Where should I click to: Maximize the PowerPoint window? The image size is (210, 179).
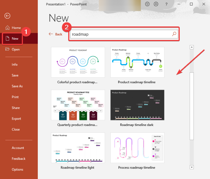[191, 4]
